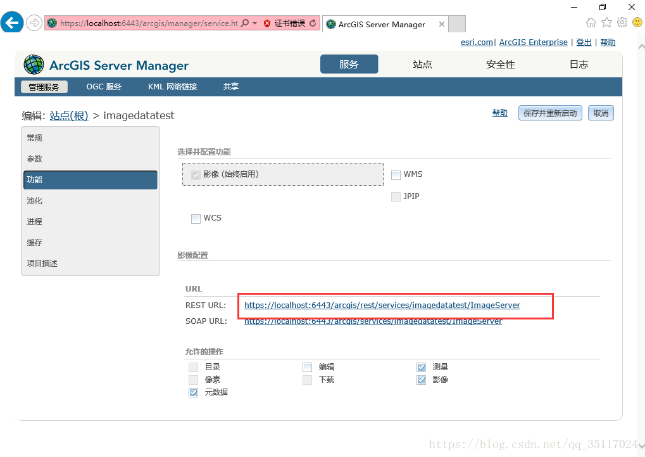Select 常规 in the side panel

pyautogui.click(x=90, y=138)
